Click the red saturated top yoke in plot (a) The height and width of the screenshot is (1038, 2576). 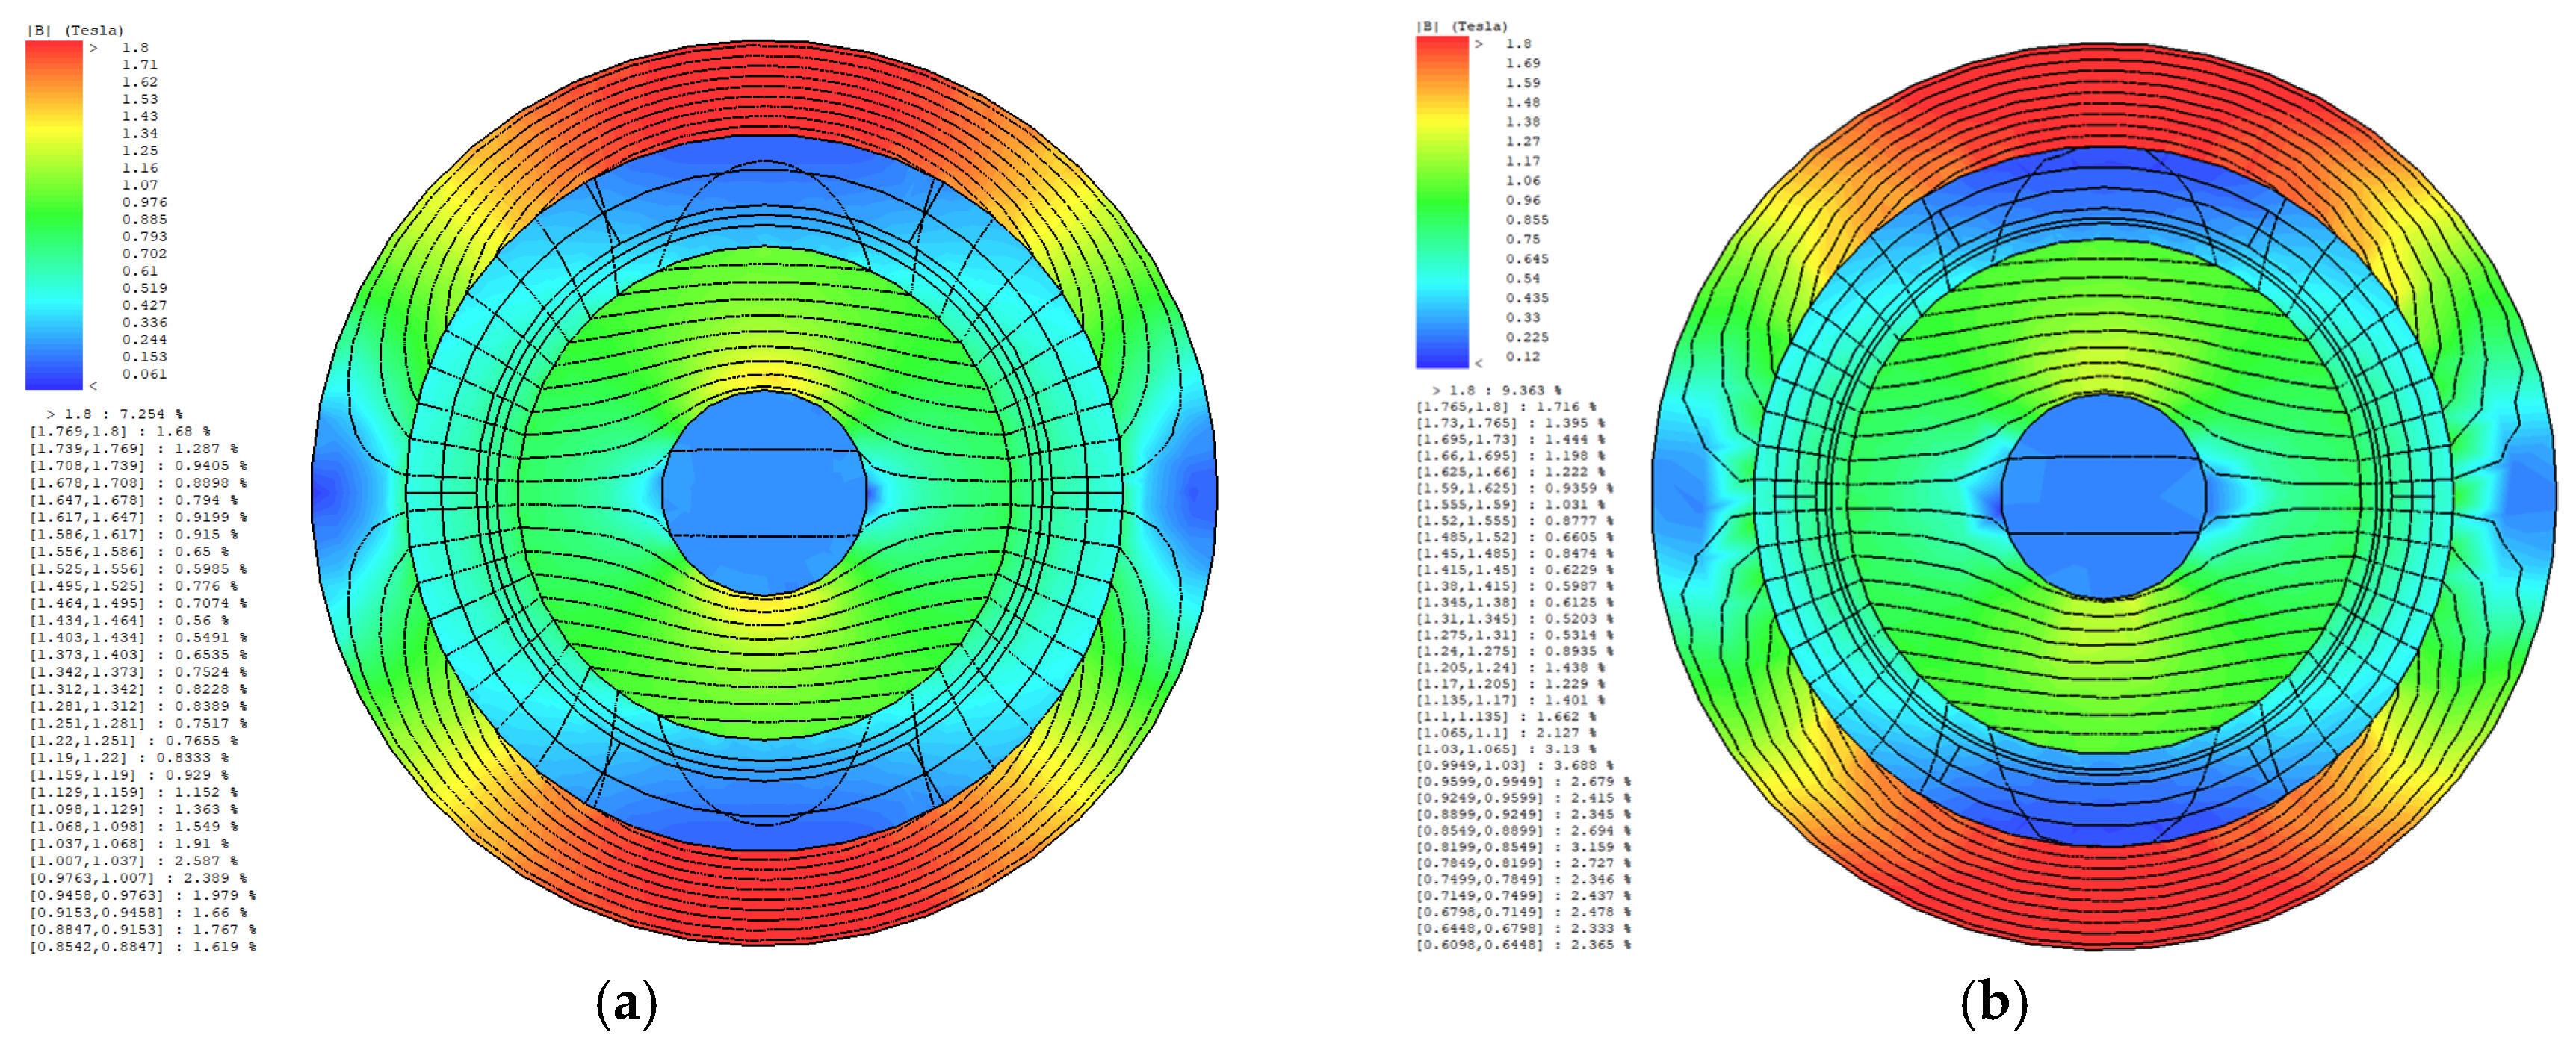pos(764,88)
